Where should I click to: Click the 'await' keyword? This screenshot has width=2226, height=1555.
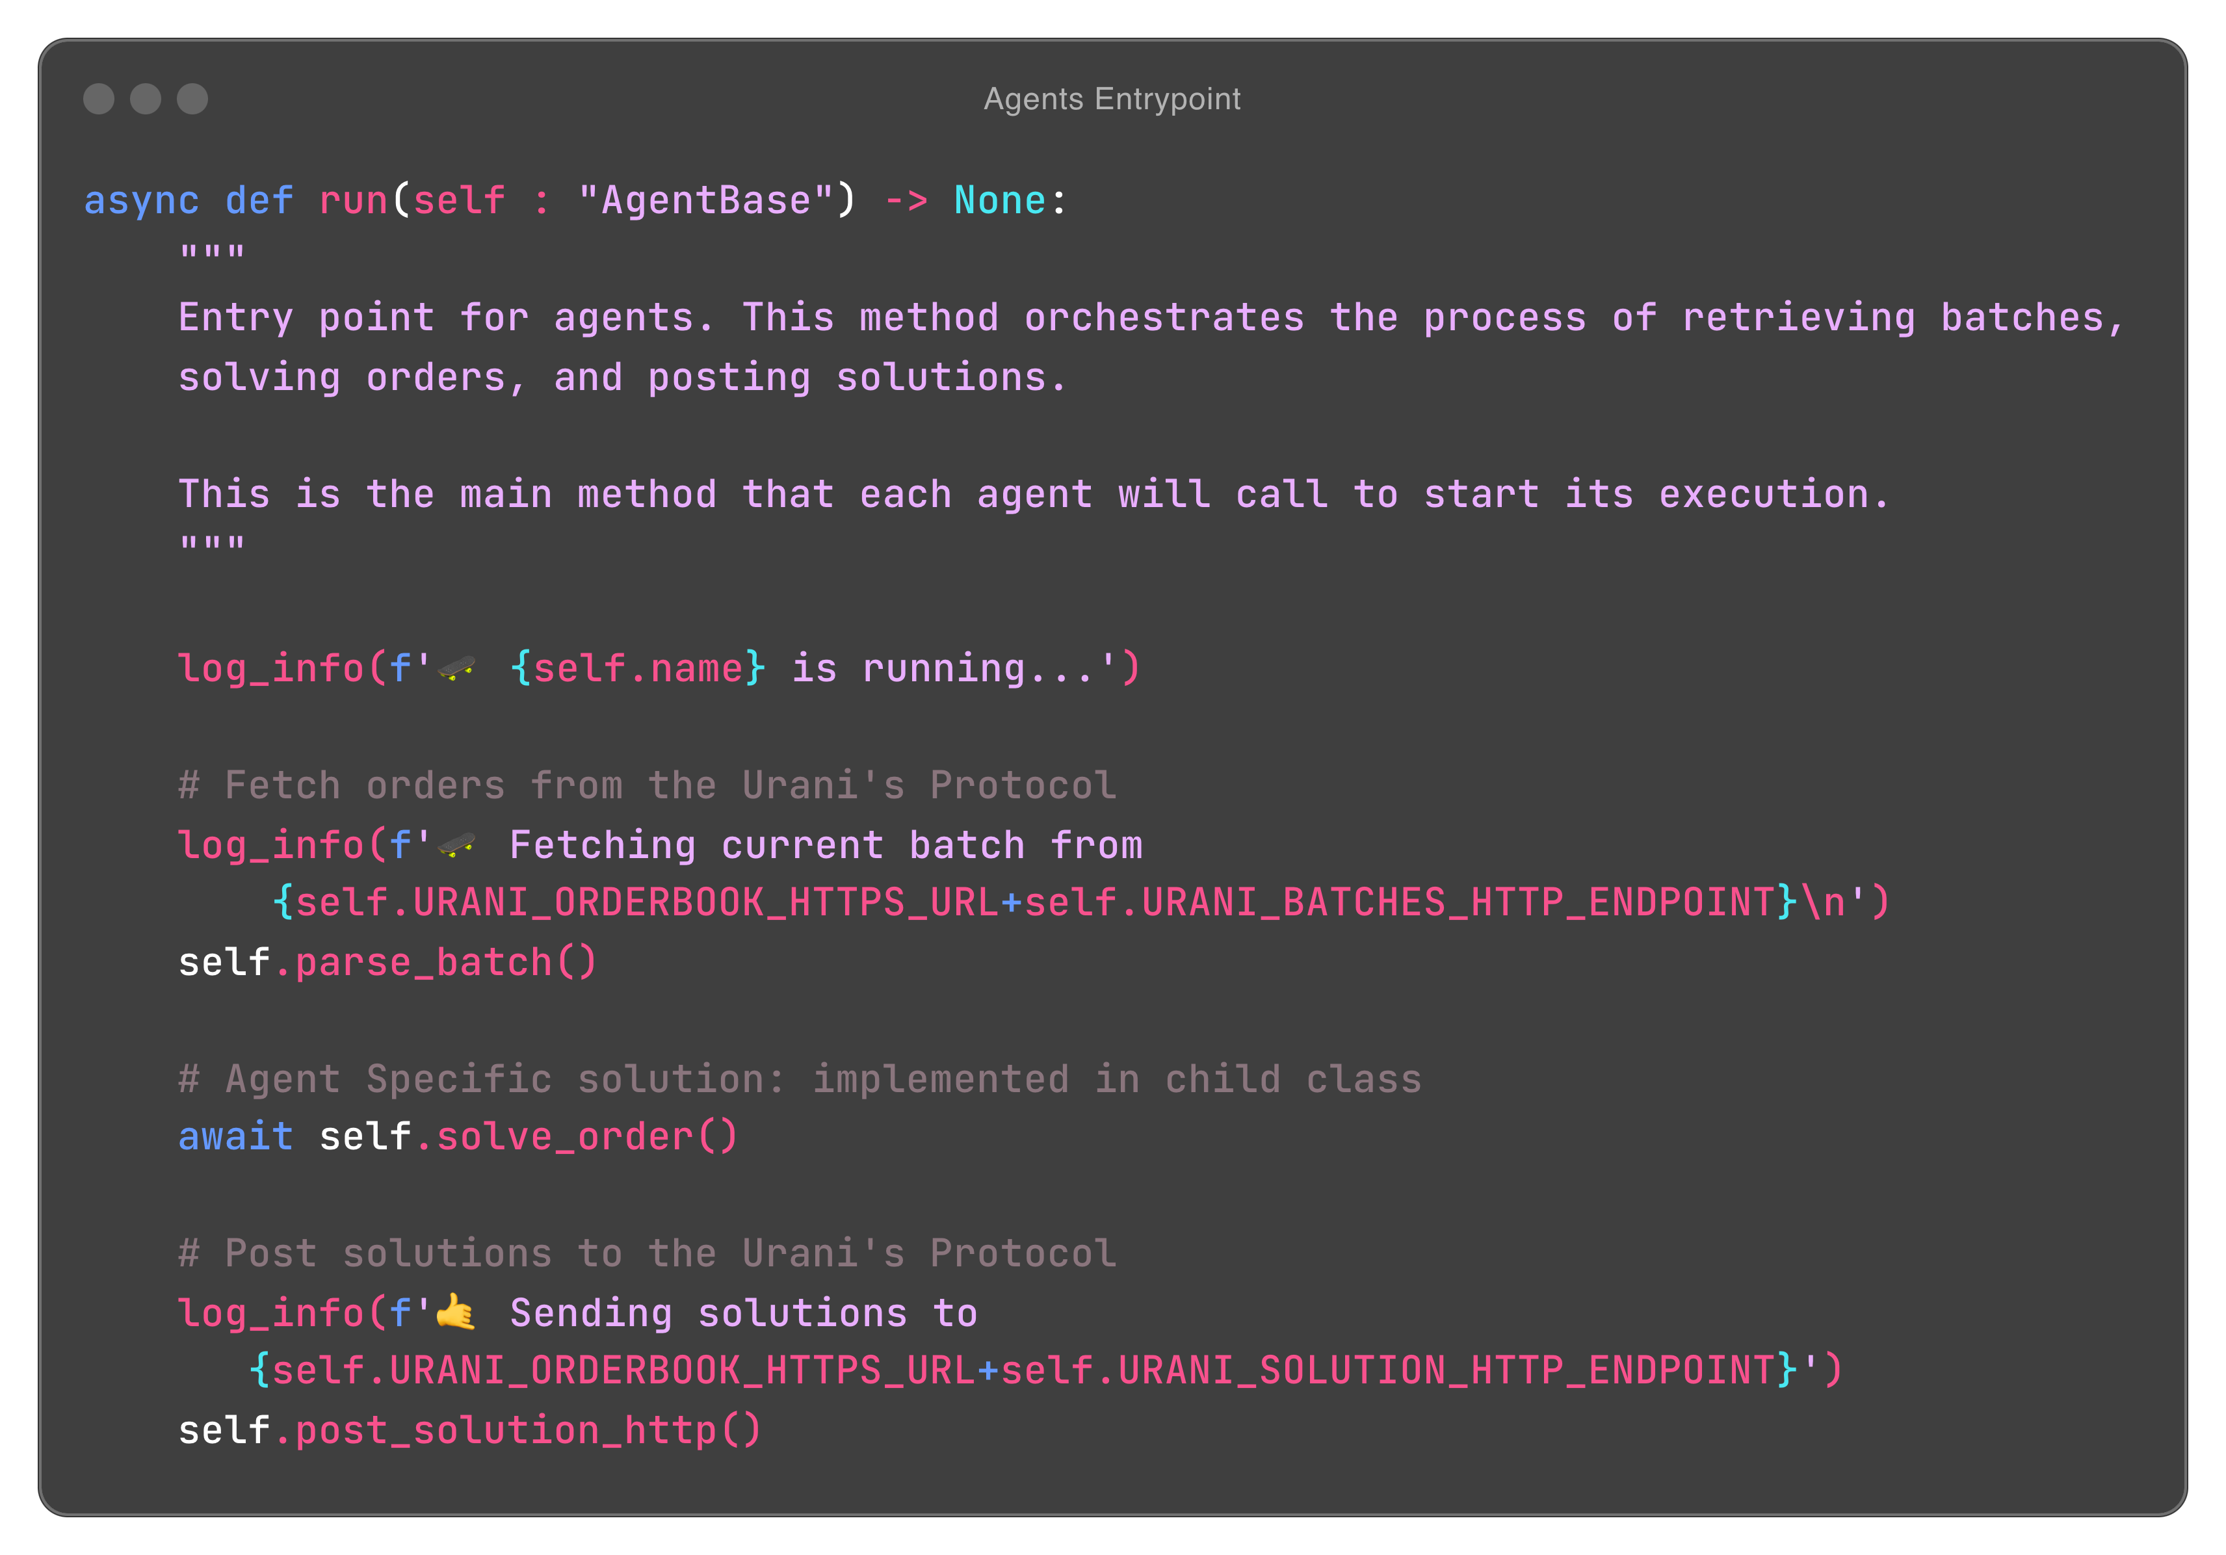(x=235, y=1136)
